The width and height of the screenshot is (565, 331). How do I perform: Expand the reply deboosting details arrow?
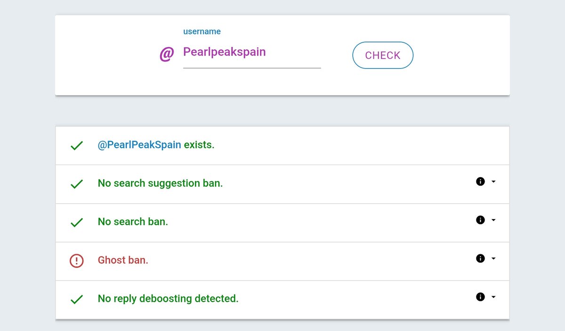point(493,297)
